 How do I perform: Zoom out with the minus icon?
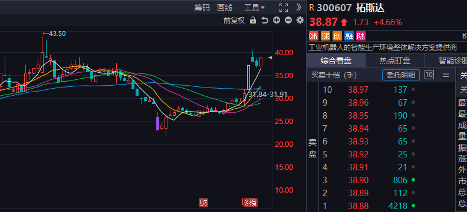pyautogui.click(x=288, y=20)
